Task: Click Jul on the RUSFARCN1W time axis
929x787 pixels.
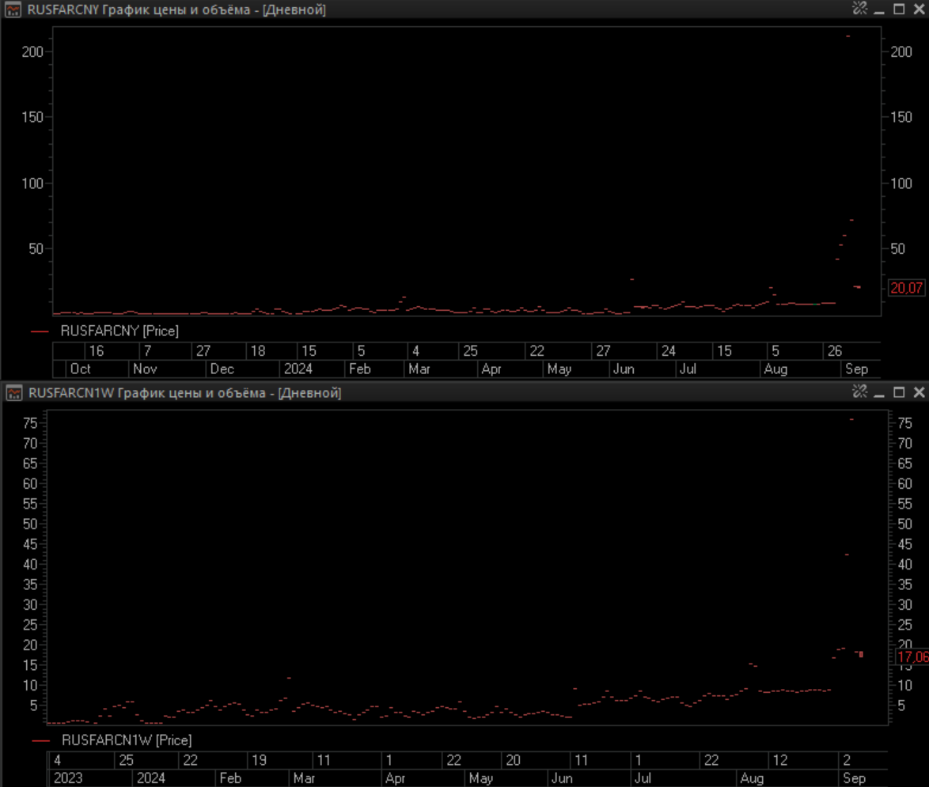Action: click(x=643, y=778)
